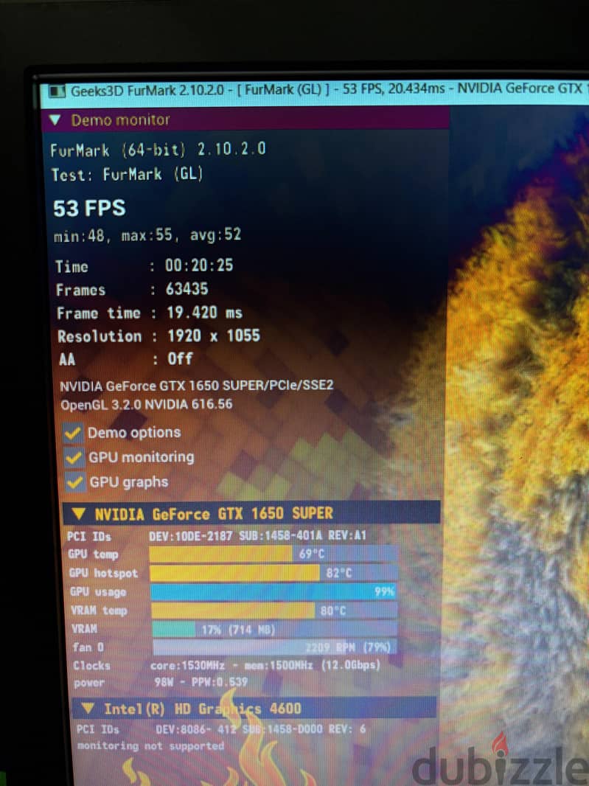
Task: Click the GPU hotspot 82°C bar
Action: tap(273, 573)
